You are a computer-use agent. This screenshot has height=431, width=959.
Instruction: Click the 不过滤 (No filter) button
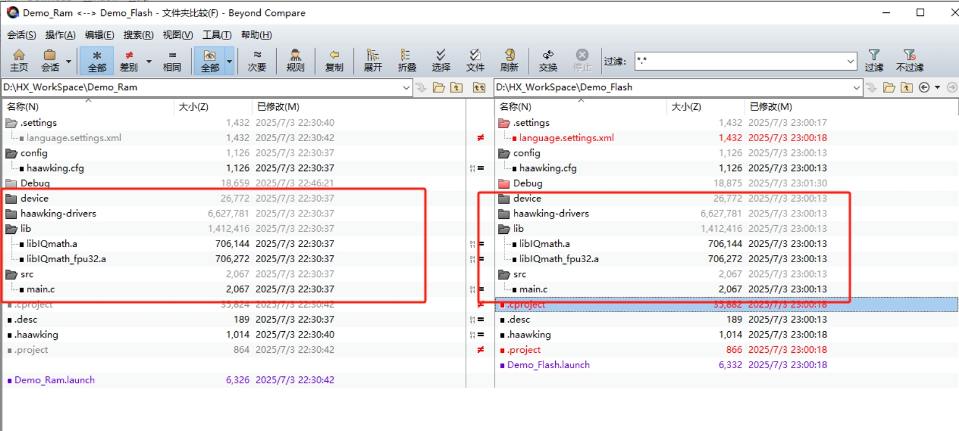pyautogui.click(x=909, y=61)
